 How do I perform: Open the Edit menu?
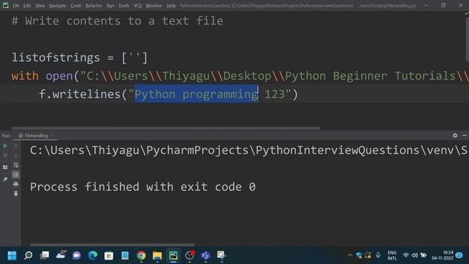pos(27,6)
